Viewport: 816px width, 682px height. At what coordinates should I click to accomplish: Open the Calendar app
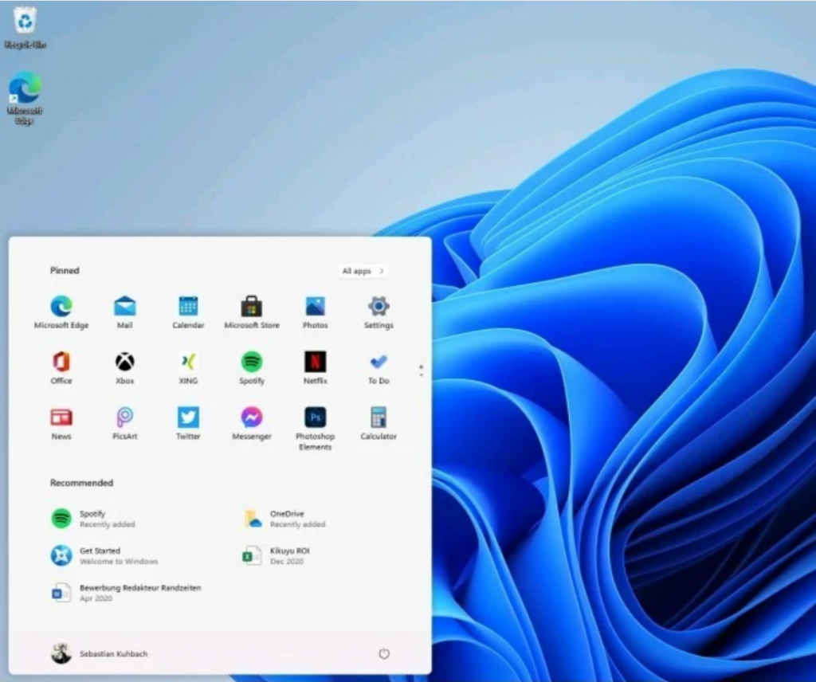pos(188,312)
